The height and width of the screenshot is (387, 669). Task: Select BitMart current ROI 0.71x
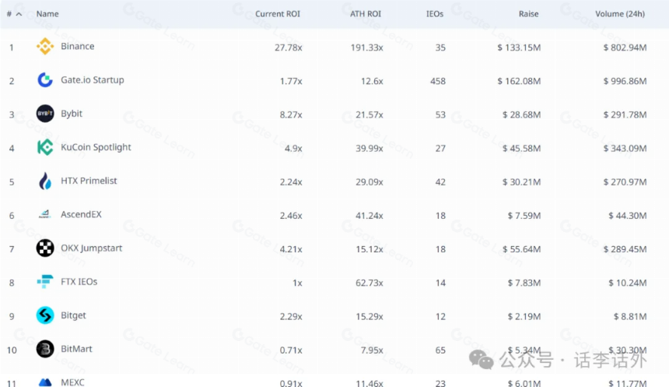click(x=291, y=350)
